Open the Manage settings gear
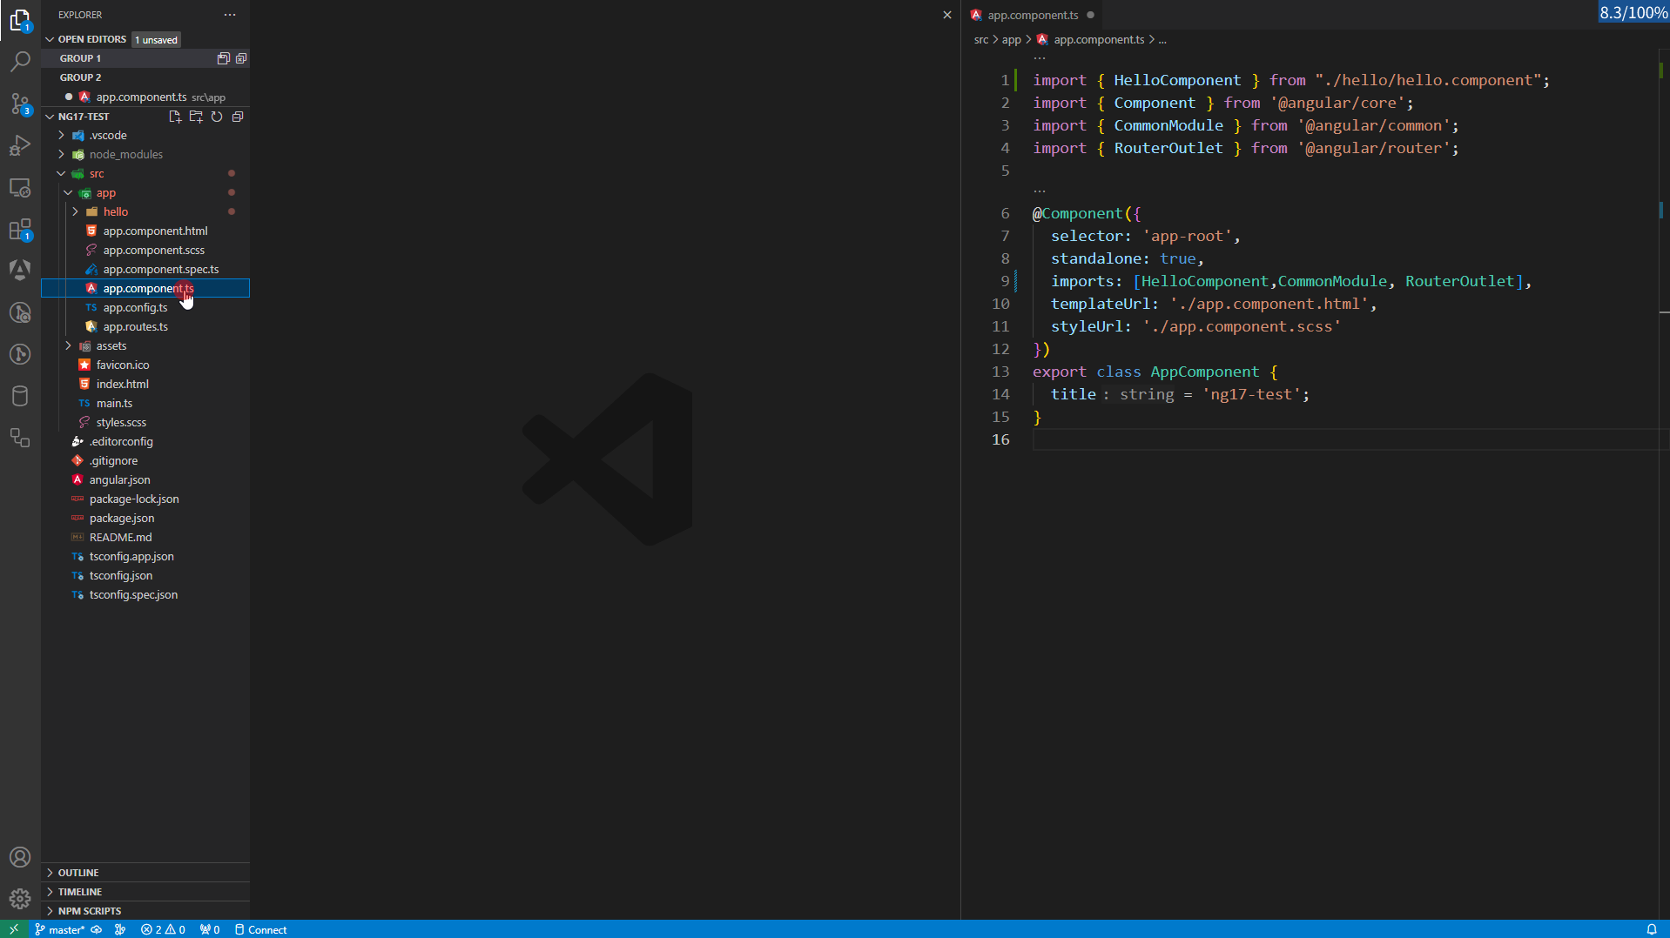 click(20, 899)
